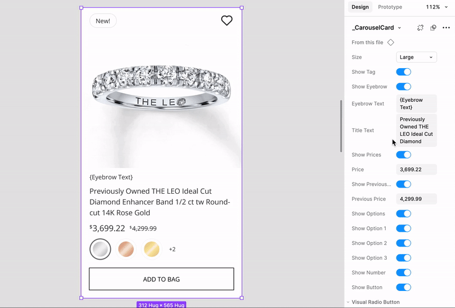The image size is (455, 308).
Task: Click the diamond go-to-main-component icon
Action: coord(391,43)
